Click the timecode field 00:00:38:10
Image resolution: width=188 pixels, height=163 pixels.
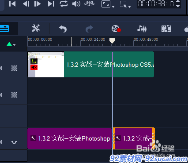[x=156, y=4]
